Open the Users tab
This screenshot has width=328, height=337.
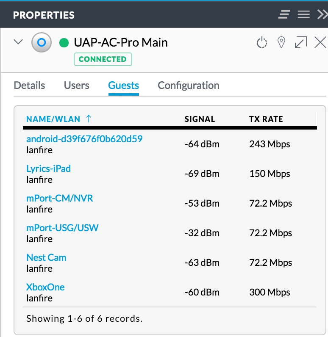[76, 86]
